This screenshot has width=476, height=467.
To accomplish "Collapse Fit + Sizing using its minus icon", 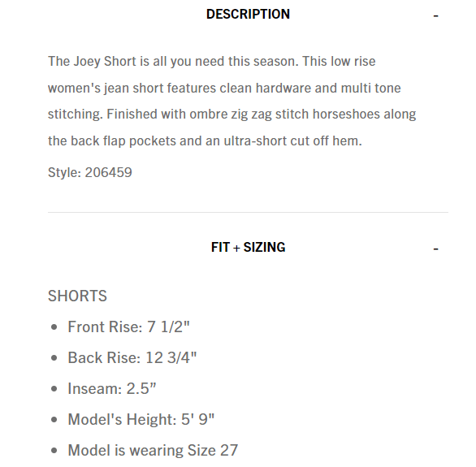I will 435,249.
